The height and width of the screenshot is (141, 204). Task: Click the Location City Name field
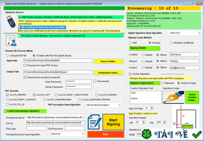coord(185,55)
